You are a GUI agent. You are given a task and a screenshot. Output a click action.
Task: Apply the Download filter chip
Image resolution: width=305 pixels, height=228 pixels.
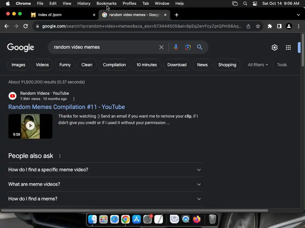point(177,65)
